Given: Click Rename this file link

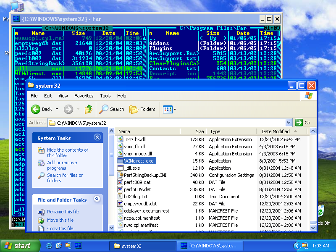Looking at the screenshot, I should point(63,212).
